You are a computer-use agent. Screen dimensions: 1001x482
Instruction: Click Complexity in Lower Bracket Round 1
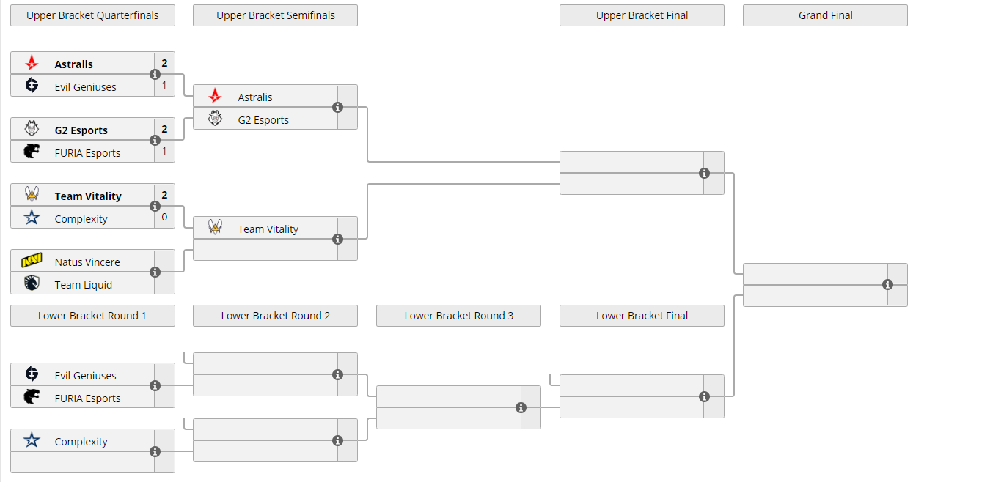tap(81, 442)
